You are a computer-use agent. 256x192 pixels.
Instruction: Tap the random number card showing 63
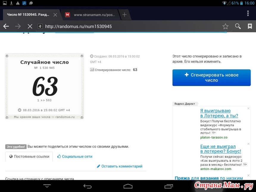point(44,86)
